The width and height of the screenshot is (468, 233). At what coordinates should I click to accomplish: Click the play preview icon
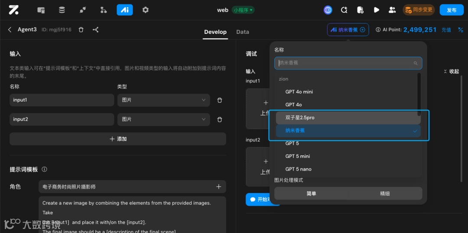[x=377, y=10]
